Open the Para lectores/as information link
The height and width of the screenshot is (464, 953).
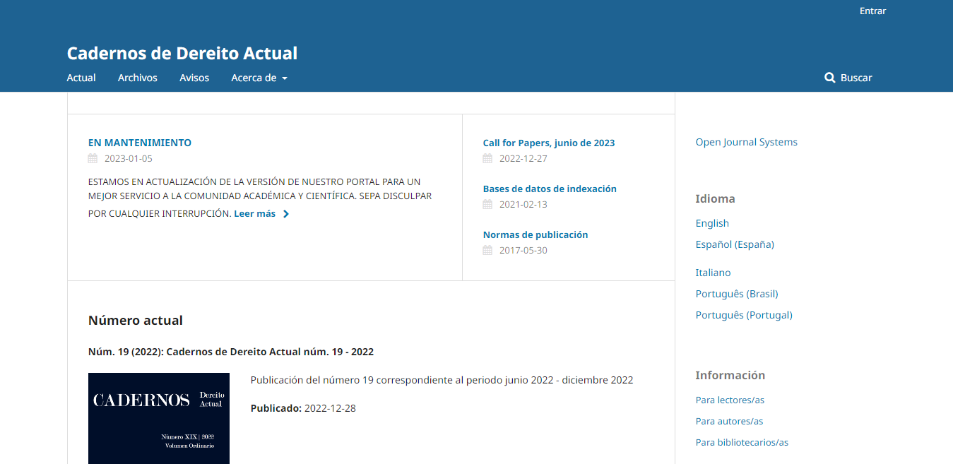730,400
